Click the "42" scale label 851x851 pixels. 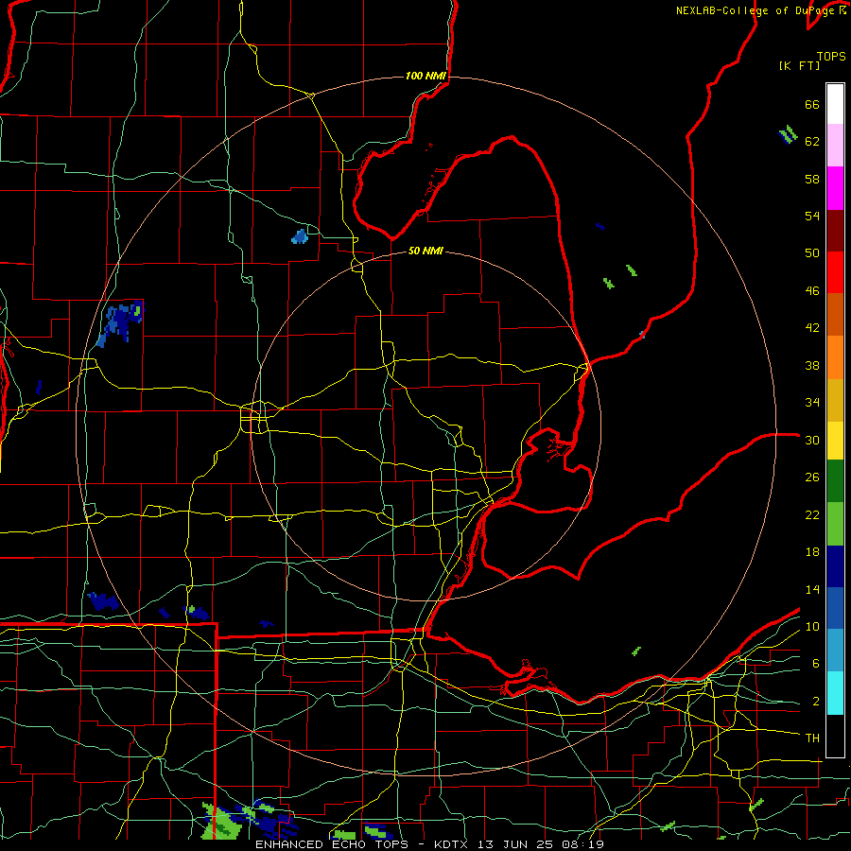click(812, 327)
